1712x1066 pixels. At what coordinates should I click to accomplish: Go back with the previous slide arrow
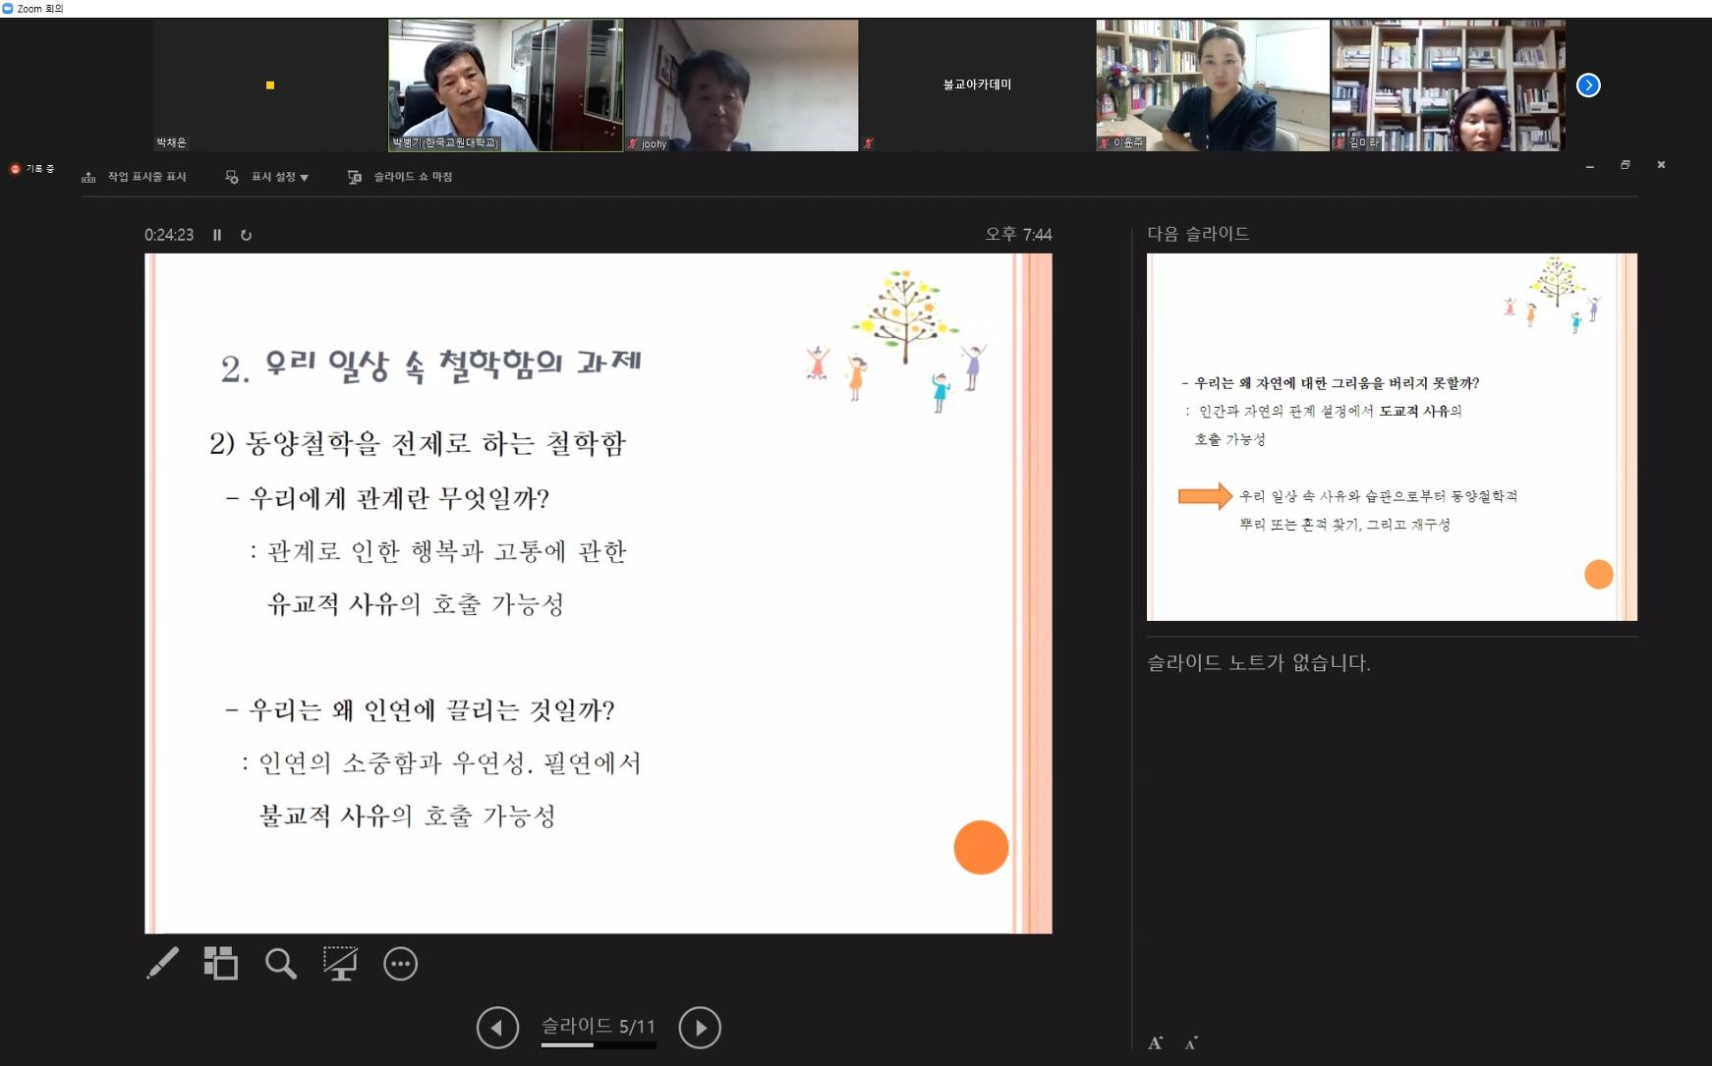[x=497, y=1028]
